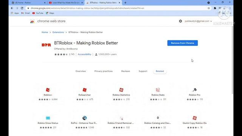The image size is (242, 136).
Task: Open the Roblox Friend Removal icon
Action: click(121, 118)
